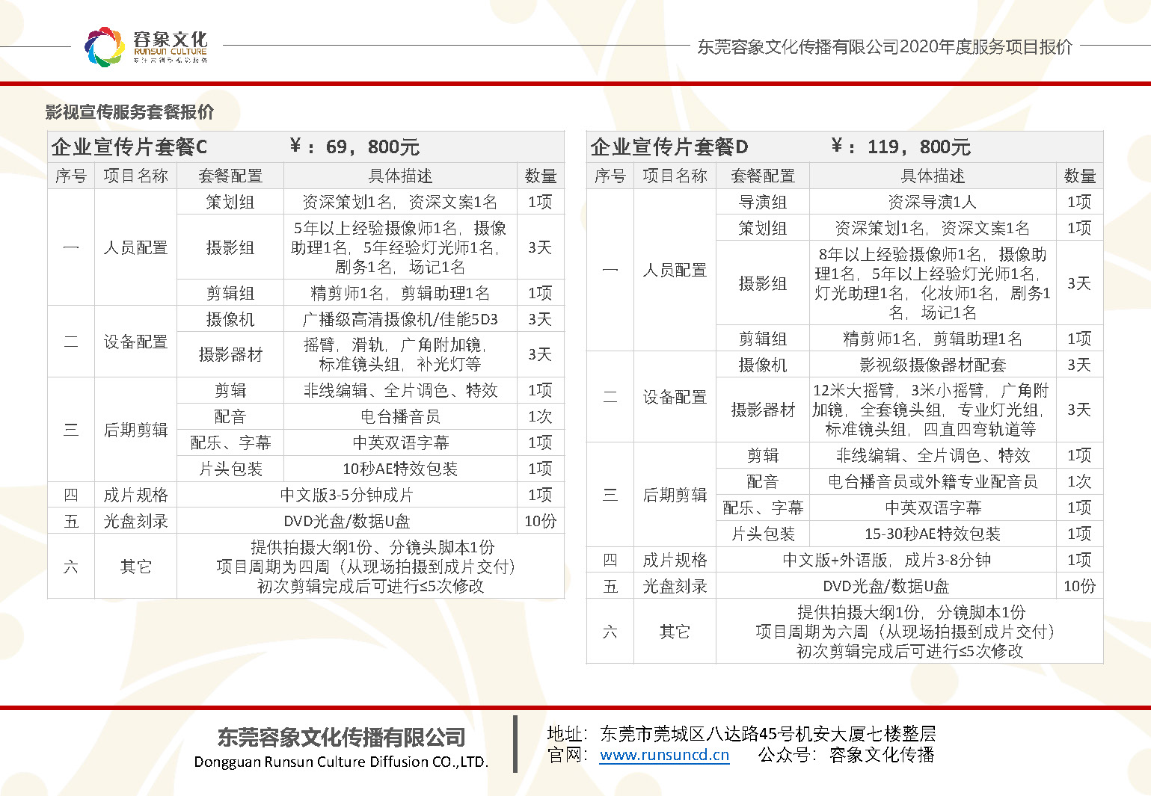Select address 东莞市莞城区八达路45号机安大厦七楼整层
Screen dimensions: 1151x796
(x=767, y=734)
